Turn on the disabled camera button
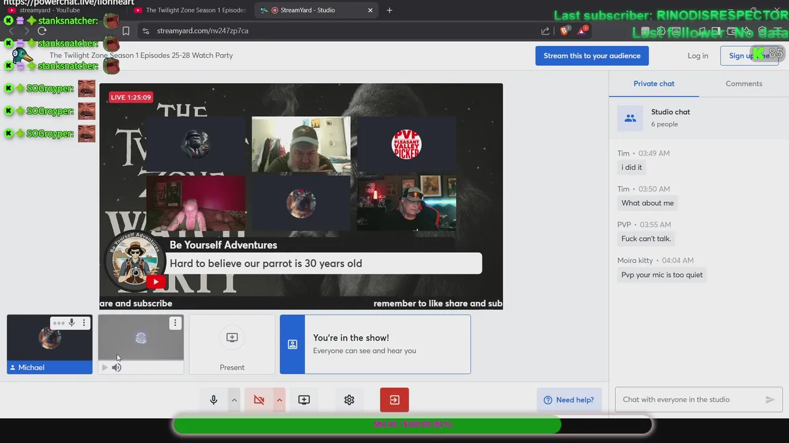The width and height of the screenshot is (789, 443). click(x=259, y=400)
